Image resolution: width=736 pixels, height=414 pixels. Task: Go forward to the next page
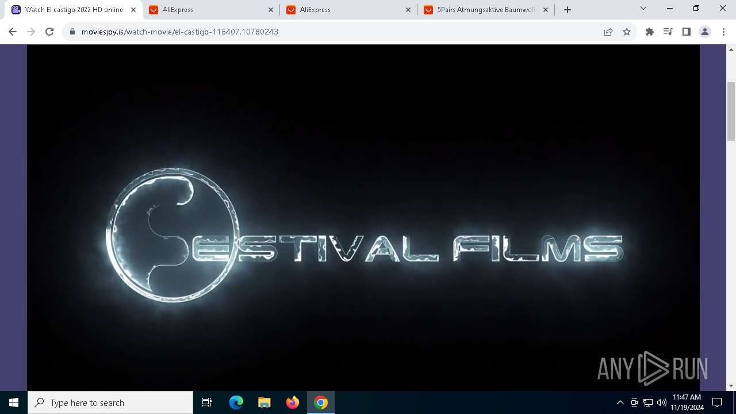click(x=31, y=32)
